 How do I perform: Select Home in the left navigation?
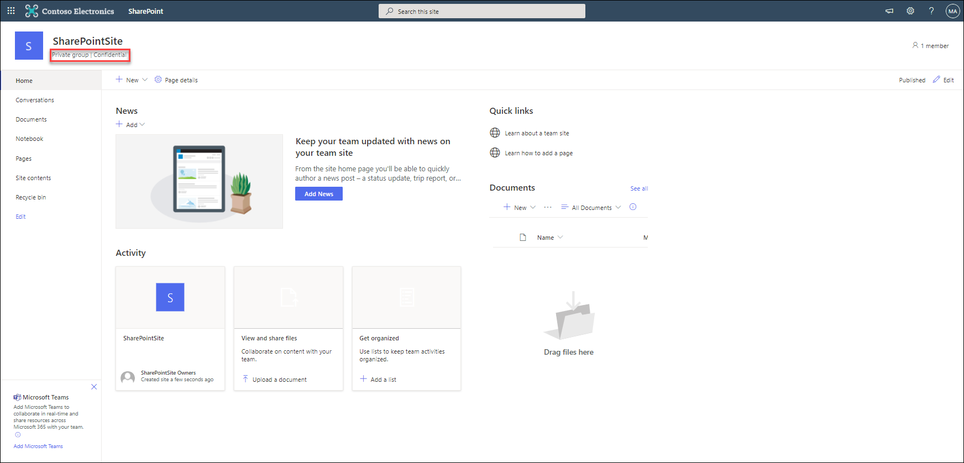51,81
